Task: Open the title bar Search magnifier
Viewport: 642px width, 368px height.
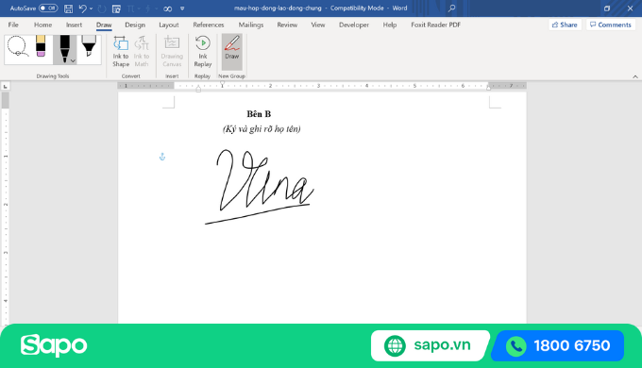Action: click(451, 8)
